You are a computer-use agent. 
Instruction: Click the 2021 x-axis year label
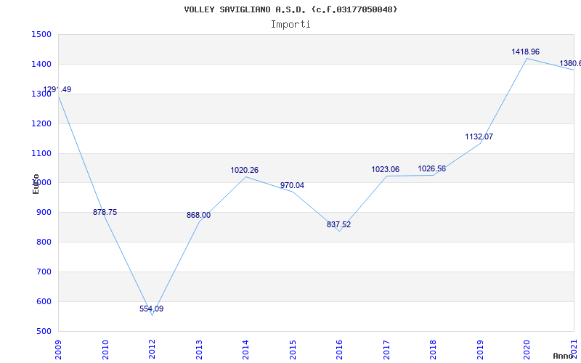point(574,350)
